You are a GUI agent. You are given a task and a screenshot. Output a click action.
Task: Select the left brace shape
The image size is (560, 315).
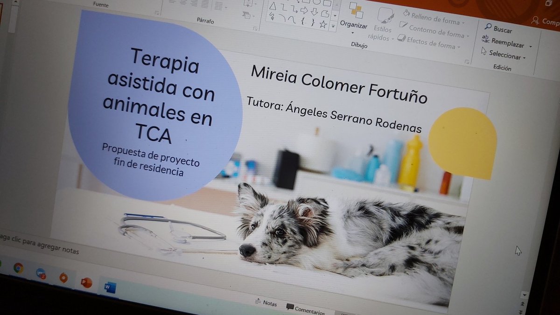pos(303,21)
